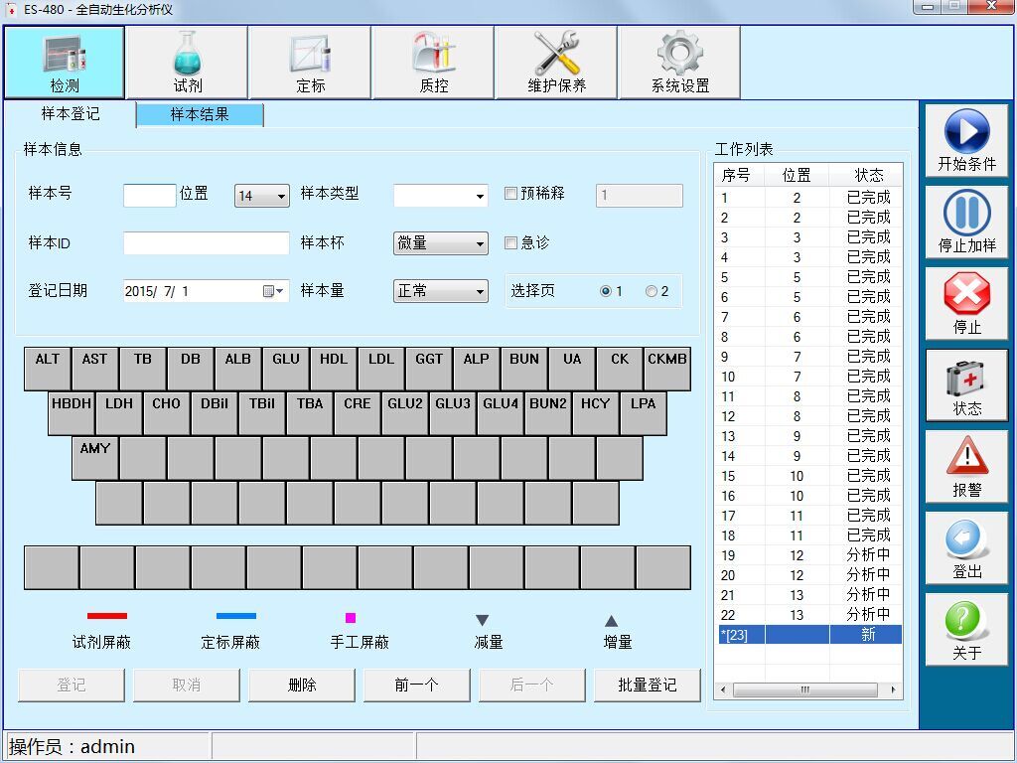The width and height of the screenshot is (1017, 763).
Task: Click the 批量登记 batch register button
Action: tap(647, 685)
